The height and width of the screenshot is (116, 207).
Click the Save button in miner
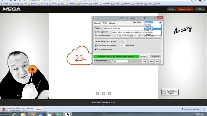click(x=144, y=62)
